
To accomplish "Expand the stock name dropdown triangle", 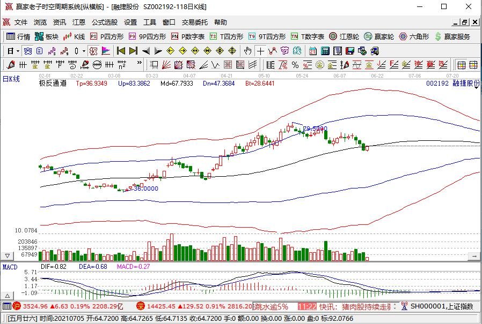I will (x=477, y=88).
